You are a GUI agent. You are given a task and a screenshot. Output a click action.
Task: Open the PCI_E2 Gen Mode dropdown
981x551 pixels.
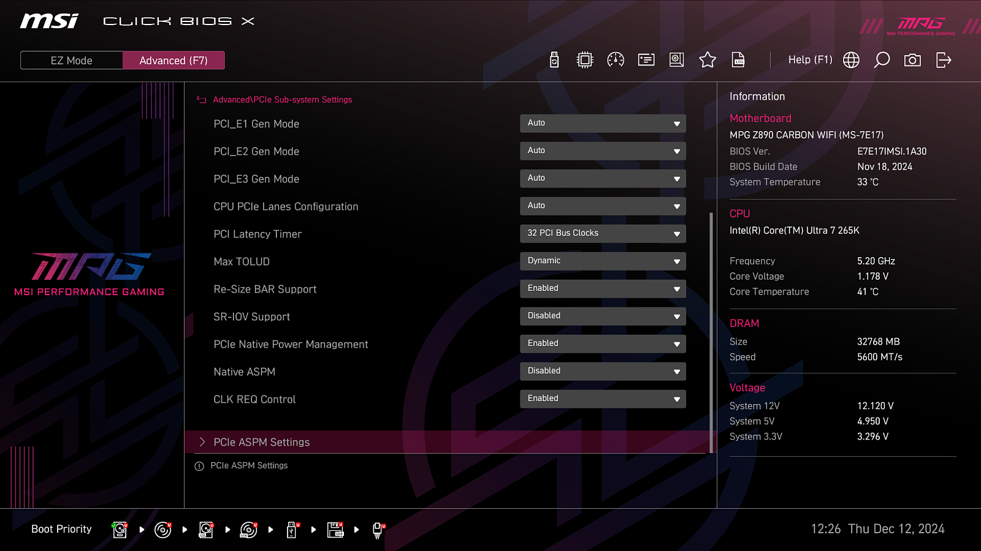coord(603,151)
